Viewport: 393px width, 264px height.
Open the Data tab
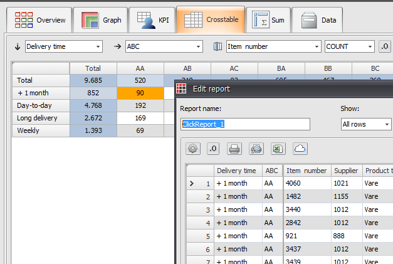point(317,20)
